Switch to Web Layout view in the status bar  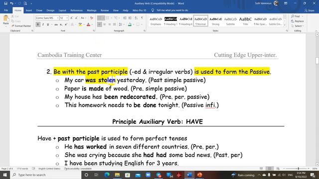point(278,169)
